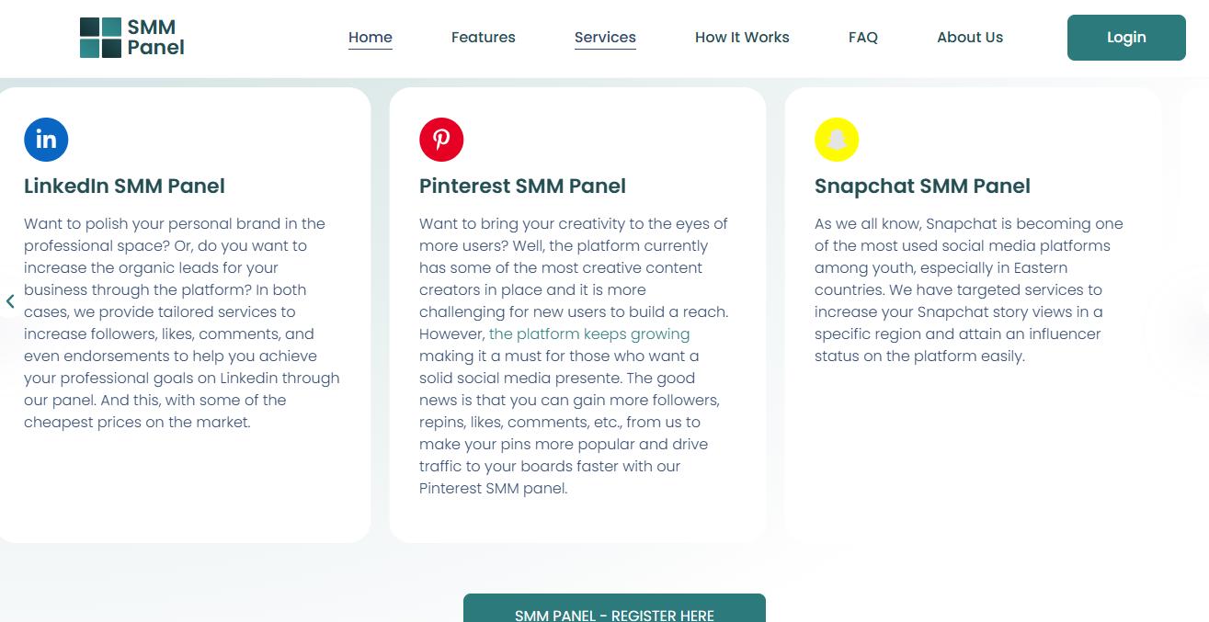Navigate to the FAQ menu item
Image resolution: width=1209 pixels, height=622 pixels.
tap(862, 38)
